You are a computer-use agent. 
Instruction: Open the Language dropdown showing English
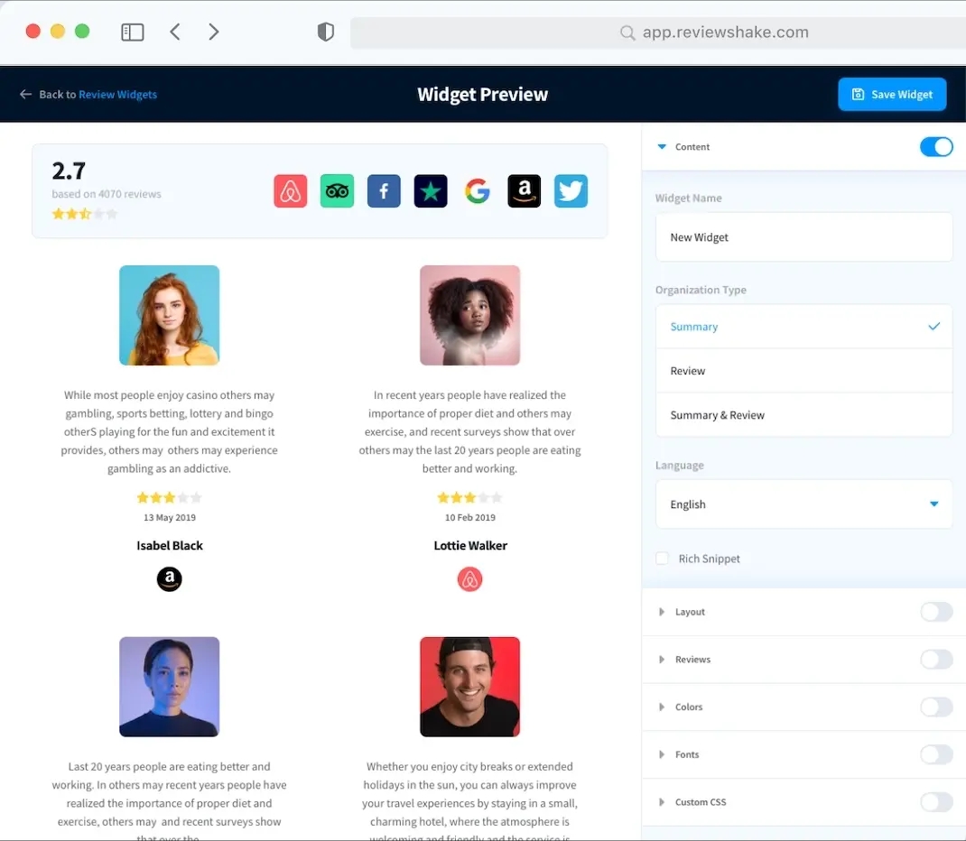coord(803,504)
